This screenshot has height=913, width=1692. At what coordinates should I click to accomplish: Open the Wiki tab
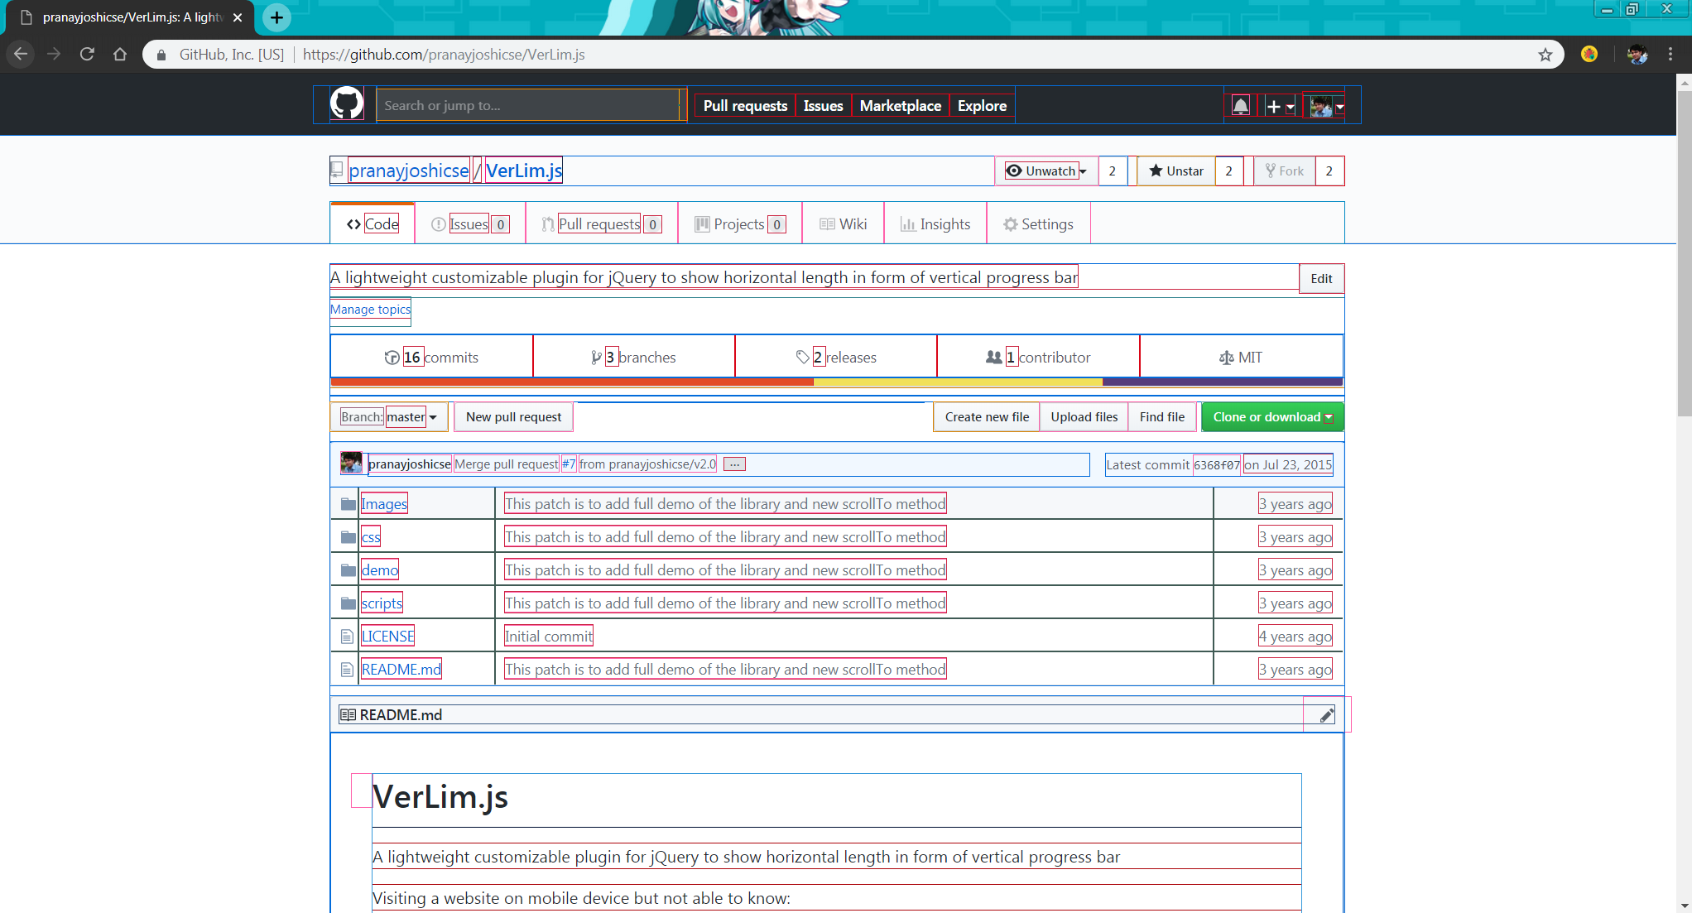(x=843, y=224)
